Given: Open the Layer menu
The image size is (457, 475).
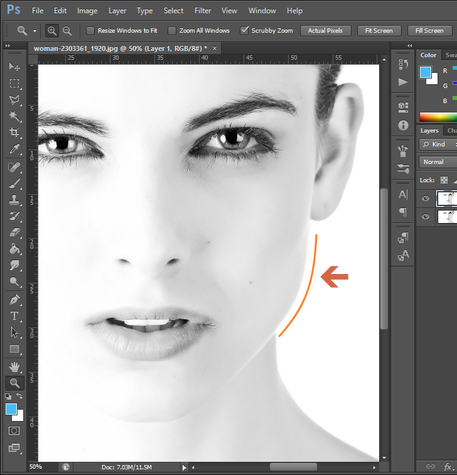Looking at the screenshot, I should (x=117, y=11).
